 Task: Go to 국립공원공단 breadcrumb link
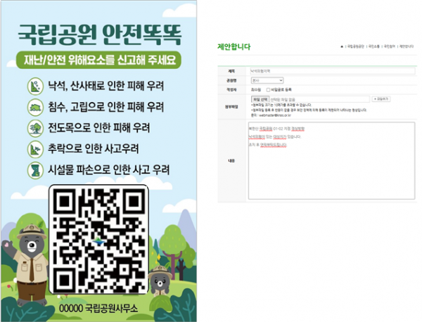[357, 45]
